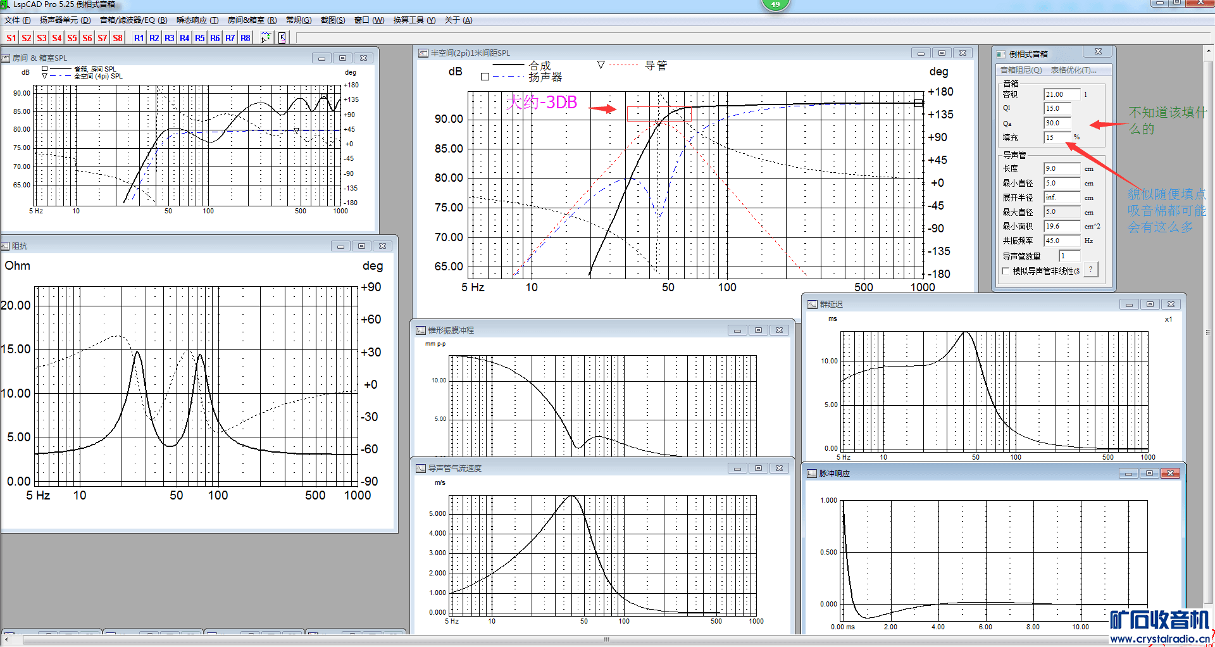This screenshot has width=1215, height=647.
Task: Click the S4 toolbar button
Action: tap(57, 38)
